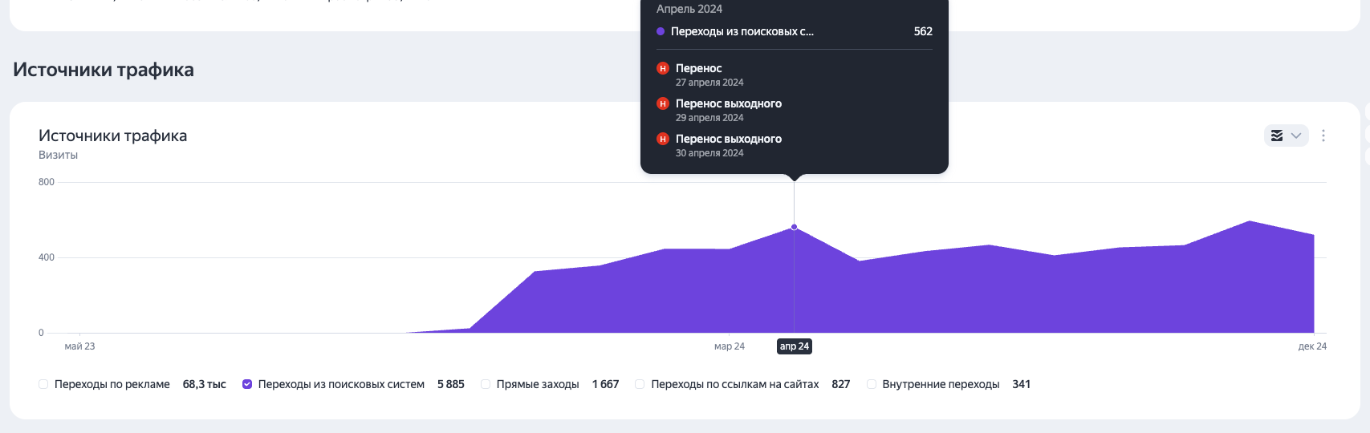Enable the Внутренние переходы checkbox

(872, 384)
